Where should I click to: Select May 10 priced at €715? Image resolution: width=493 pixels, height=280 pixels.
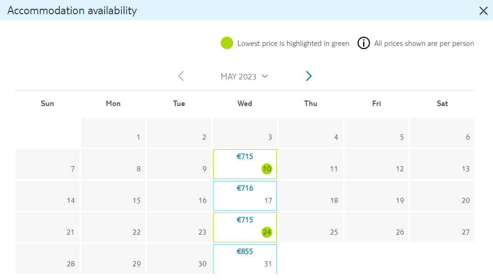[245, 164]
